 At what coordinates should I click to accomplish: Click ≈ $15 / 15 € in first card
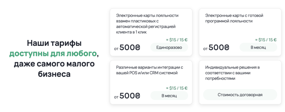click(177, 40)
